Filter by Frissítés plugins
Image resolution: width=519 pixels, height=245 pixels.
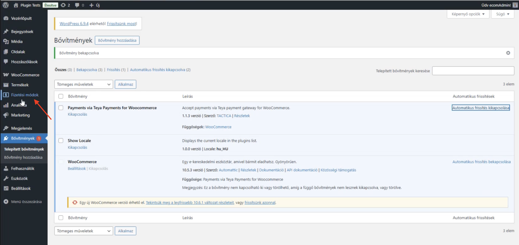tap(113, 70)
